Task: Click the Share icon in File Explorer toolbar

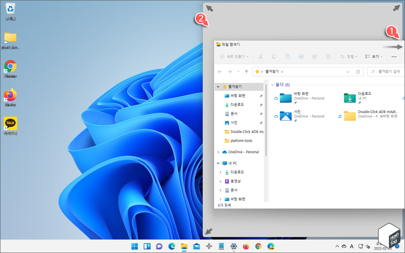Action: (x=315, y=57)
